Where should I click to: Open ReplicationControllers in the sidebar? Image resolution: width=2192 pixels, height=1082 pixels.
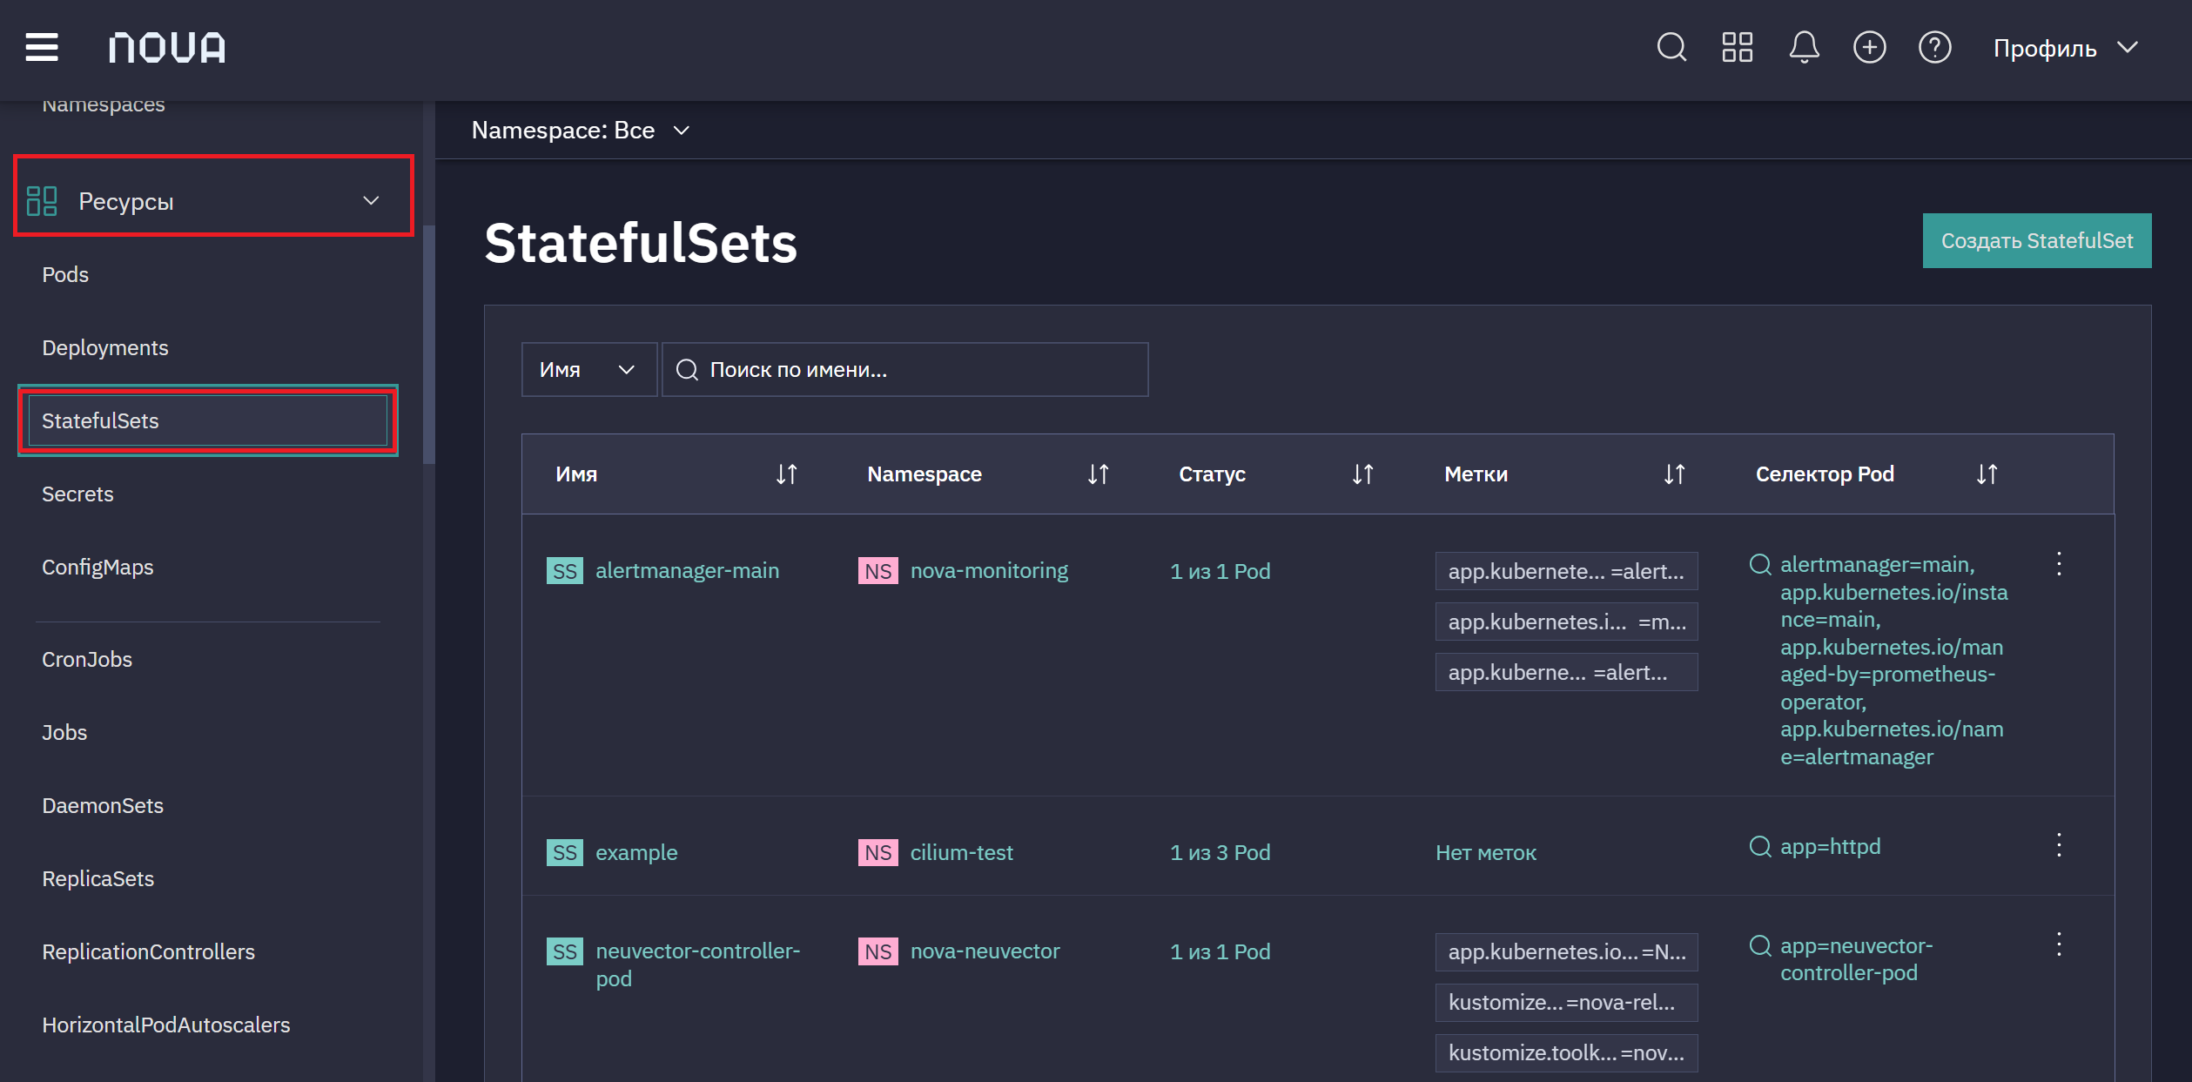(x=149, y=951)
